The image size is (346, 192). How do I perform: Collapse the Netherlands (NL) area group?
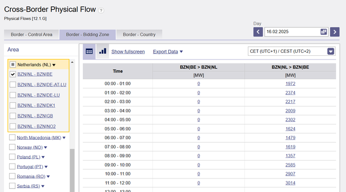pyautogui.click(x=54, y=65)
